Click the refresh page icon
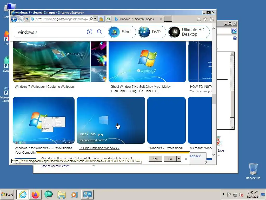The width and height of the screenshot is (266, 200). point(109,19)
